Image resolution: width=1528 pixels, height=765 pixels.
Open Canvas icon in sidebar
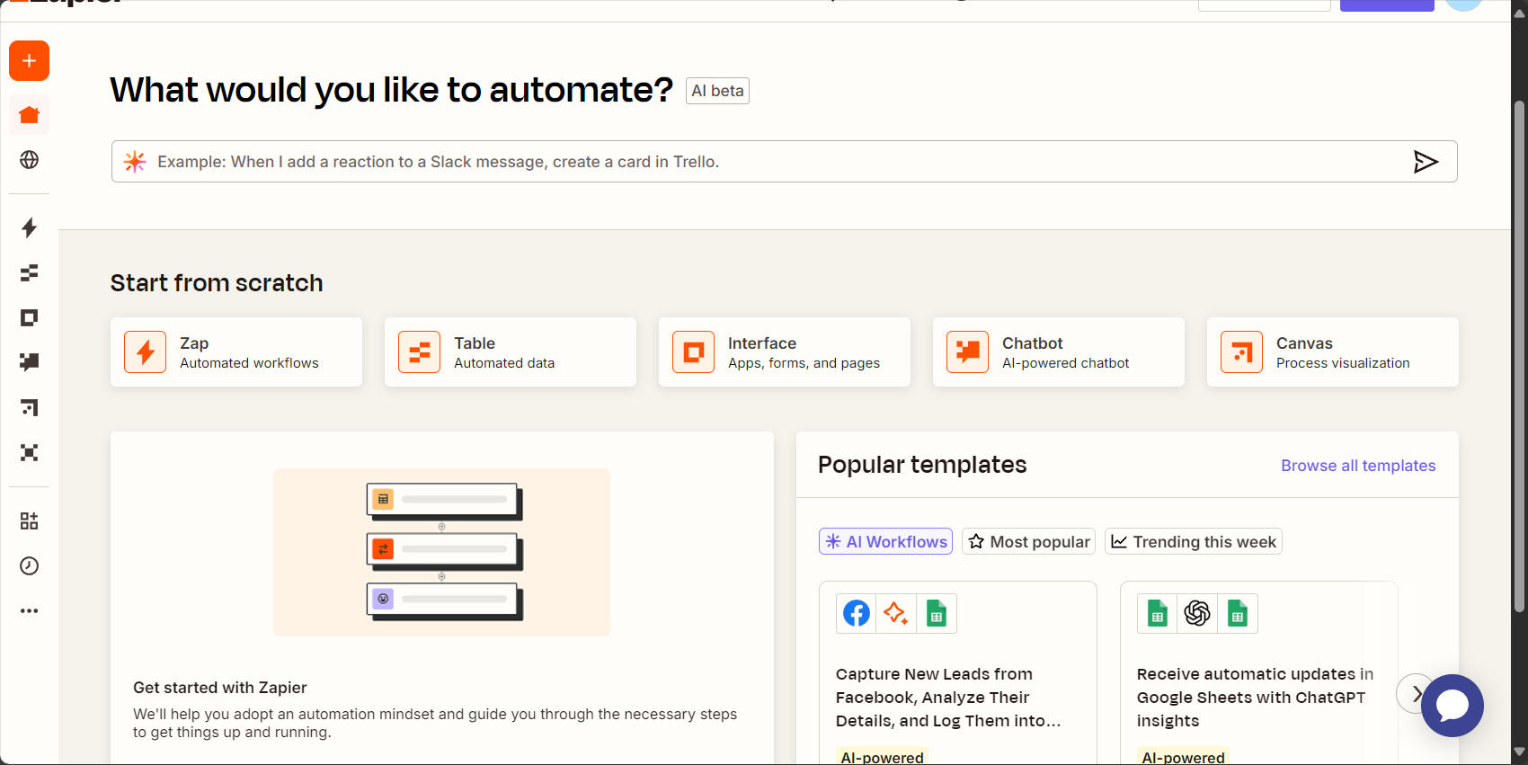(x=29, y=407)
